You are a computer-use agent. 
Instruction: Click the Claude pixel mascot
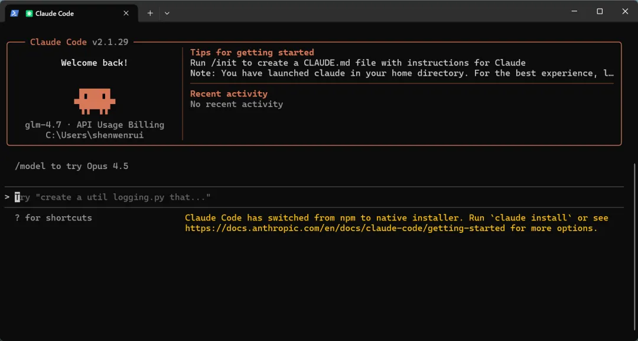tap(95, 101)
